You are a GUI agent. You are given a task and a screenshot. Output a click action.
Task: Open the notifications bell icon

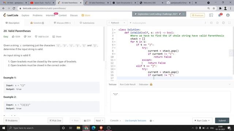tap(220, 15)
